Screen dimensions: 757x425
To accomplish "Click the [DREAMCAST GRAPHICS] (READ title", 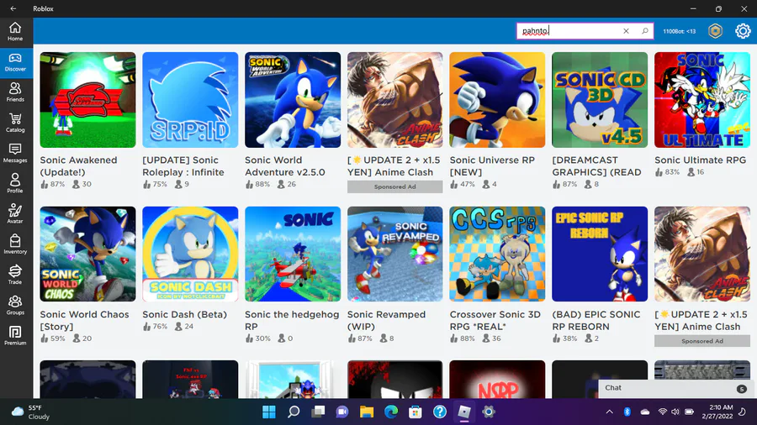I will pos(596,165).
